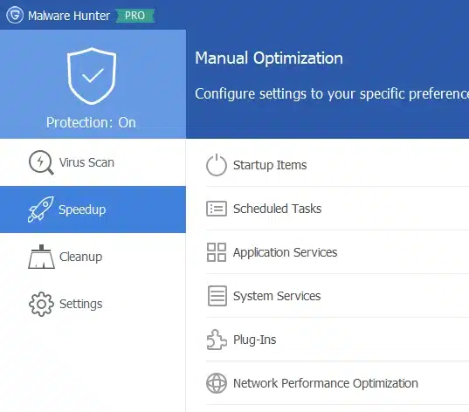Click the Virus Scan magnifier icon
Viewport: 469px width, 412px height.
41,162
